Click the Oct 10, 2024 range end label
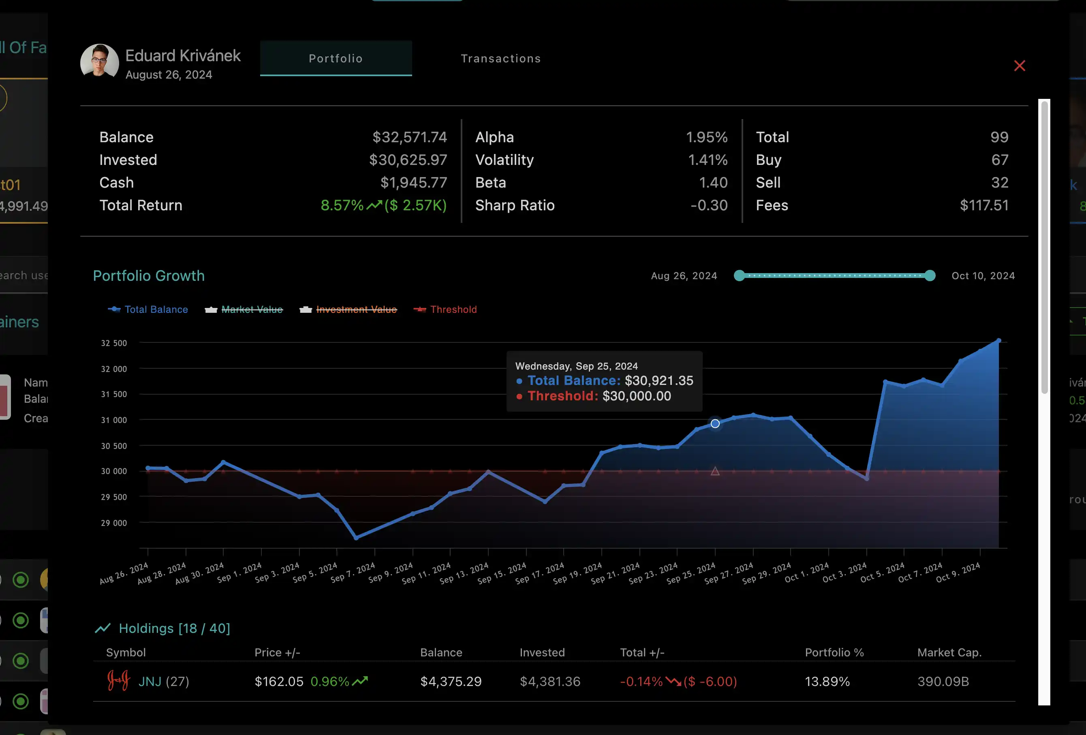The height and width of the screenshot is (735, 1086). click(983, 276)
